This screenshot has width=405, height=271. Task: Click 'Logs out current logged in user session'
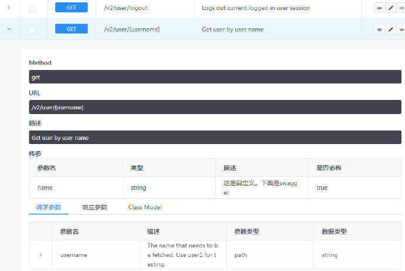tap(256, 8)
